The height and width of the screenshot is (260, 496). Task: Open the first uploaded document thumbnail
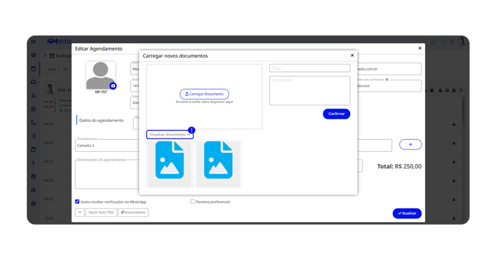(x=170, y=163)
